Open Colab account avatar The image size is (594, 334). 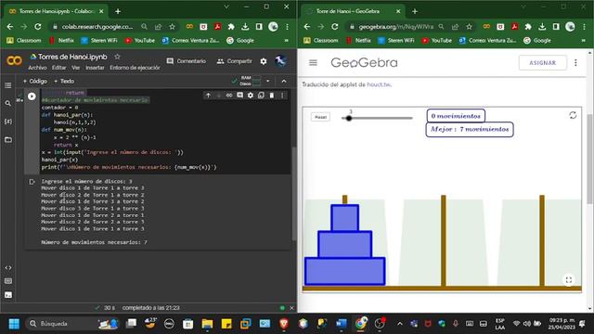coord(280,61)
